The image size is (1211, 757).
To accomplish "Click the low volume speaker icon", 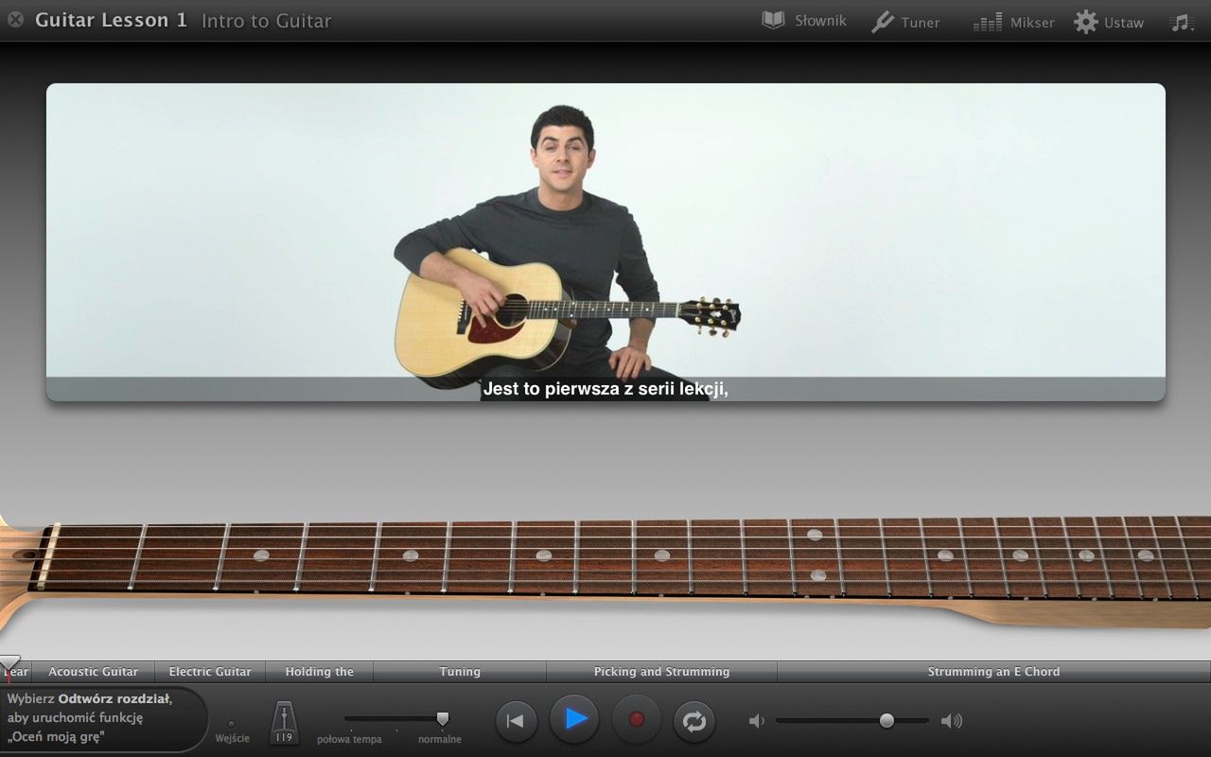I will (756, 721).
